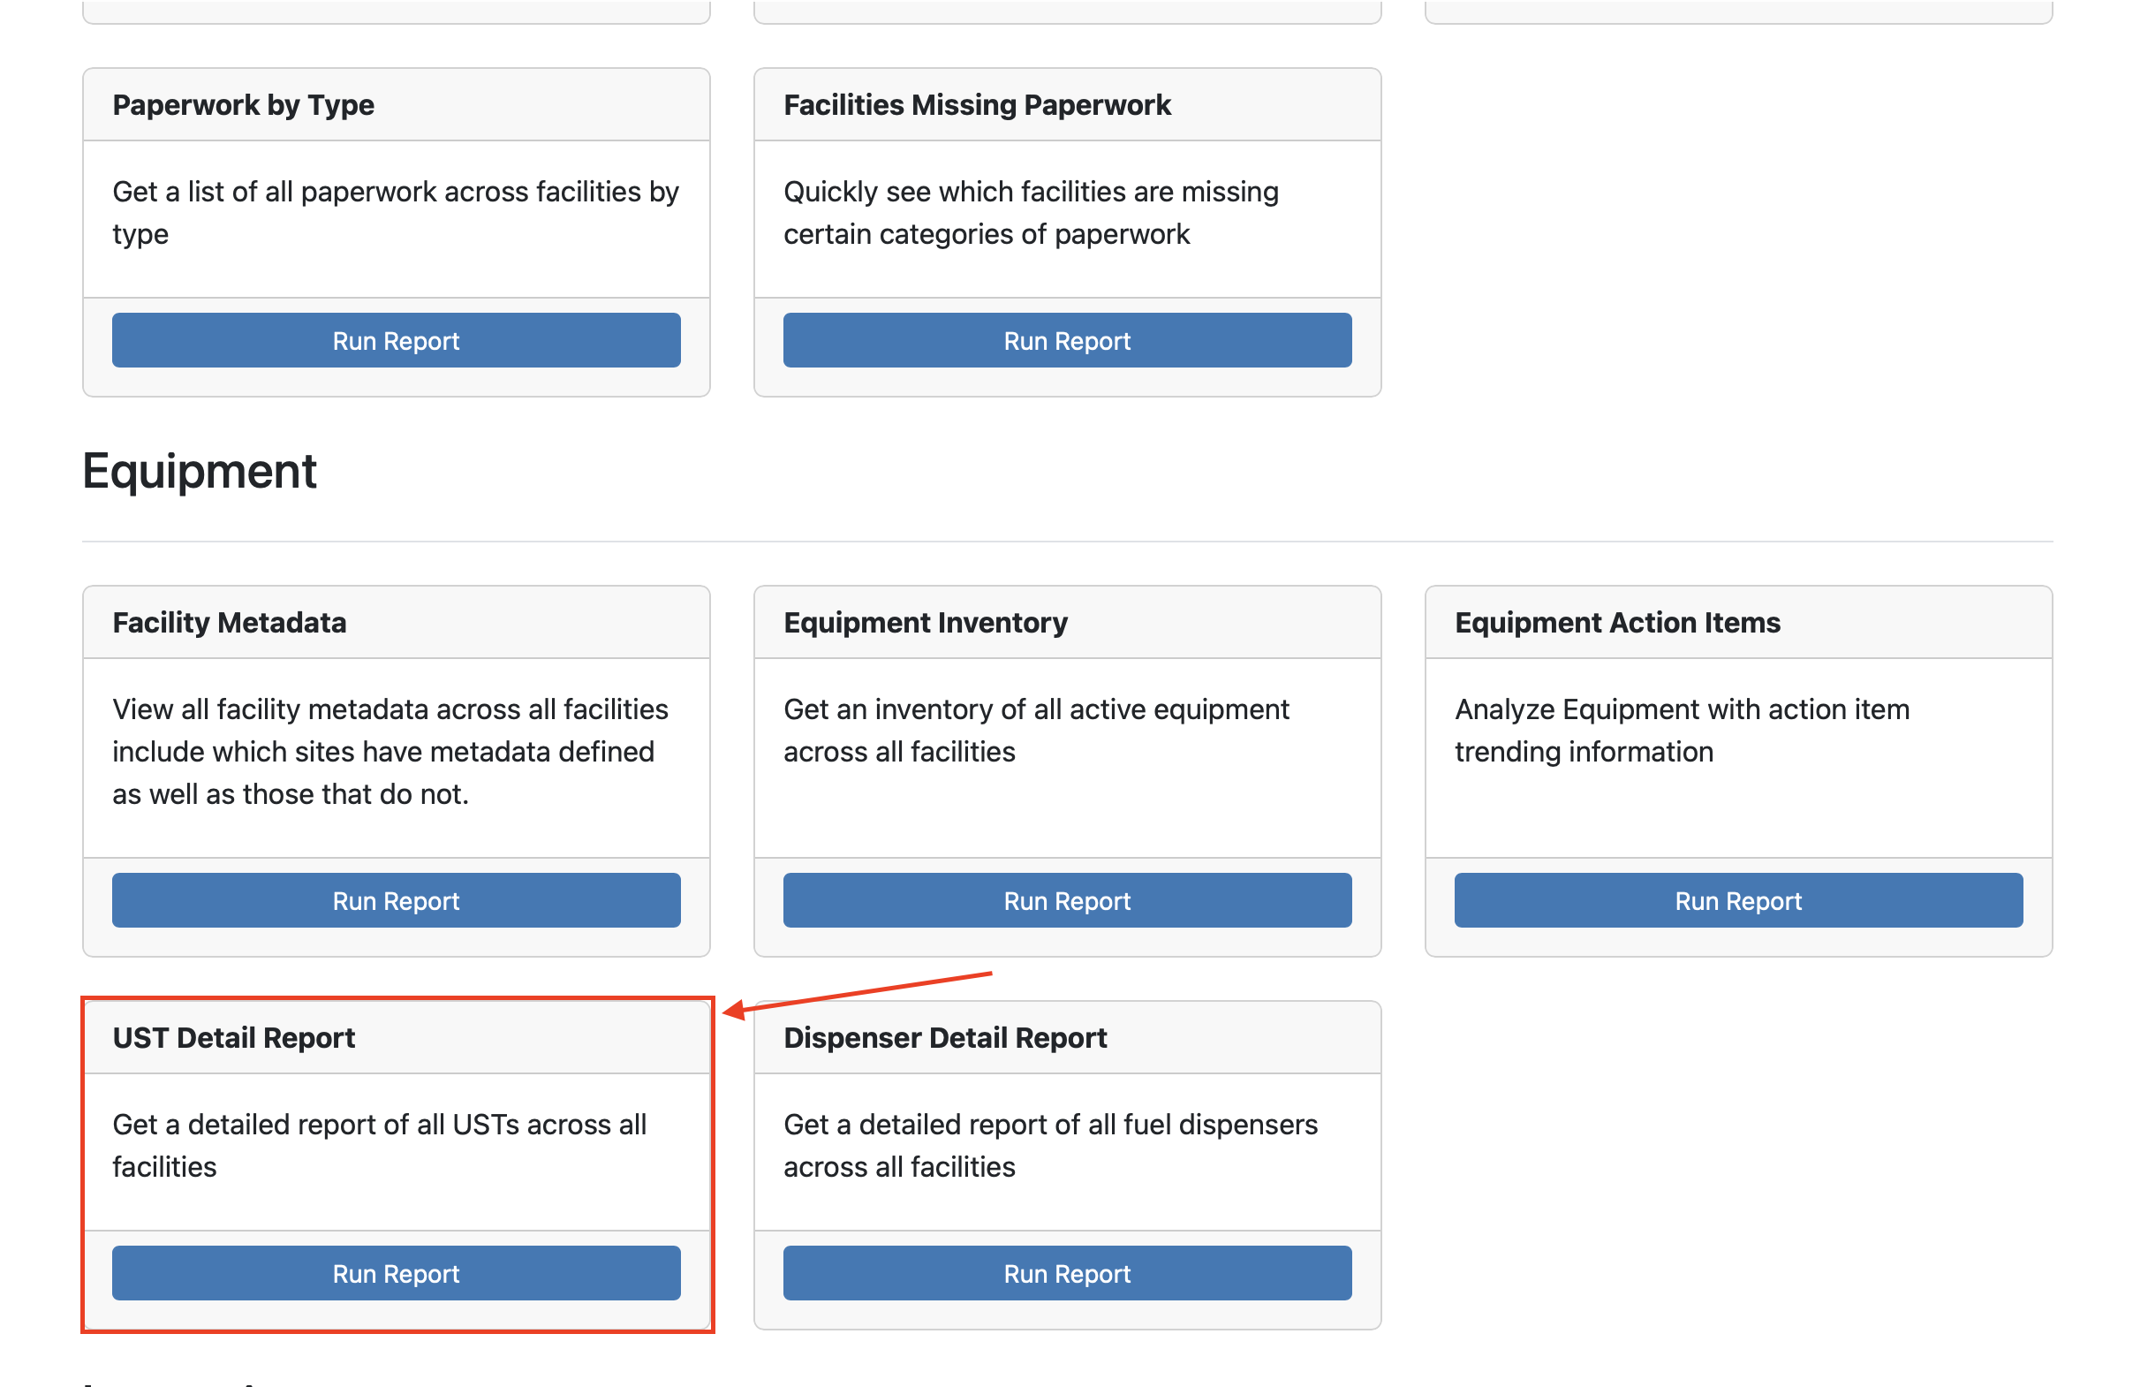Viewport: 2148px width, 1387px height.
Task: Click the Dispenser Detail Report card title
Action: coord(945,1038)
